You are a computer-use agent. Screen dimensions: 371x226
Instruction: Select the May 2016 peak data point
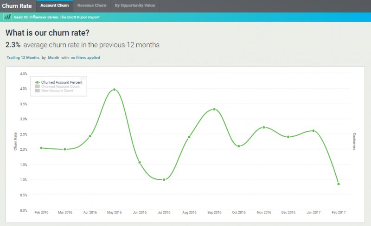point(114,89)
